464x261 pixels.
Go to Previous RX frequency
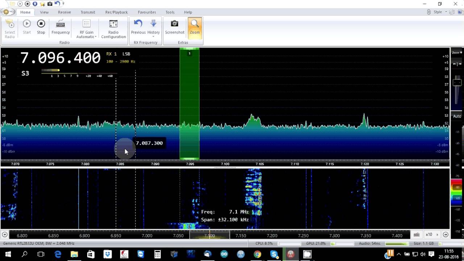coord(138,27)
